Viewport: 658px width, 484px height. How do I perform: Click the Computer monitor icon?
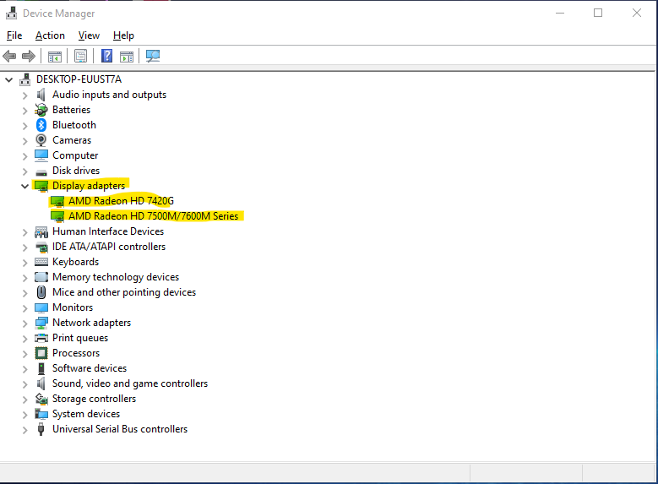(x=41, y=155)
